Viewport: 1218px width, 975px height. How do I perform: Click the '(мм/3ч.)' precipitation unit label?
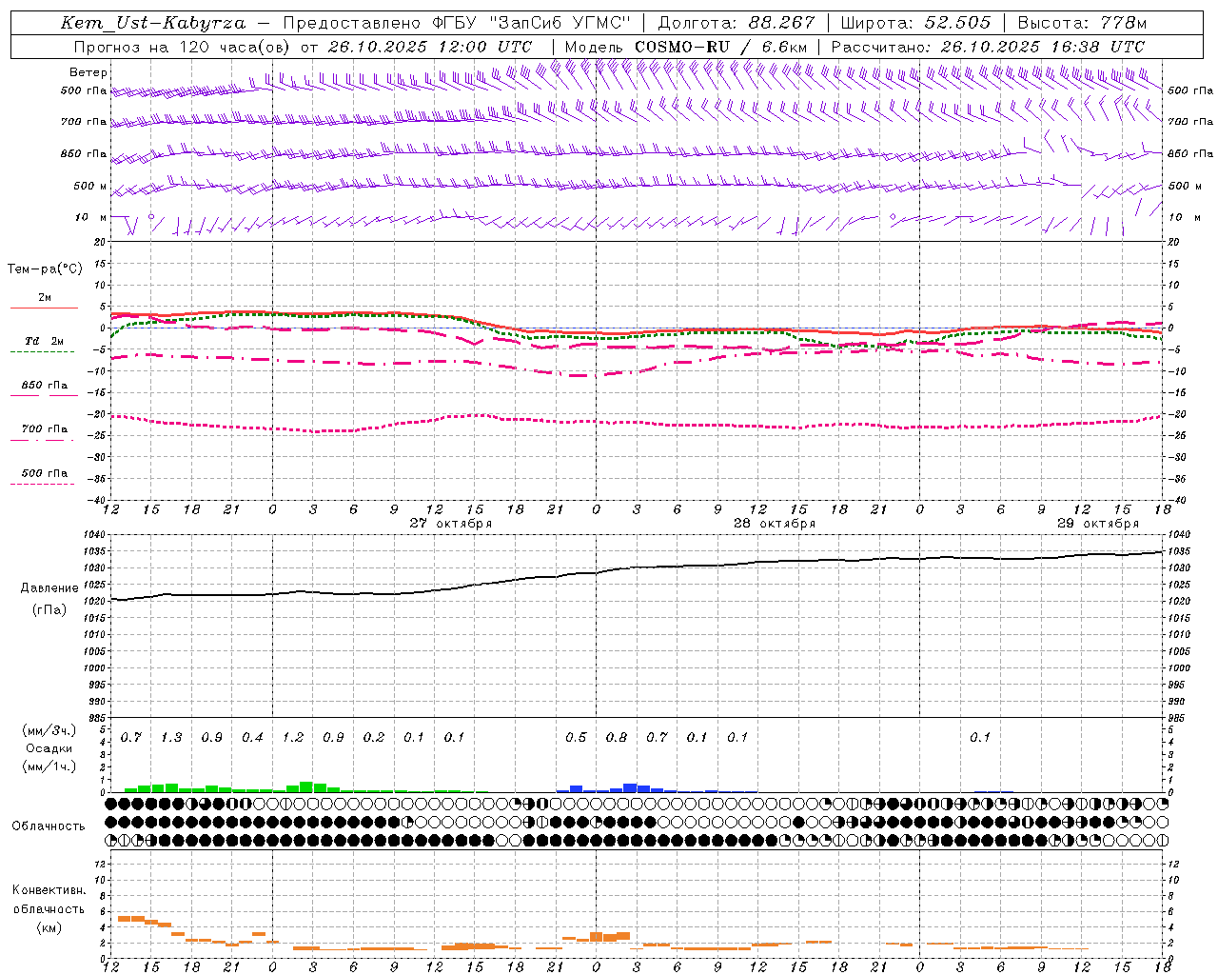(x=49, y=730)
